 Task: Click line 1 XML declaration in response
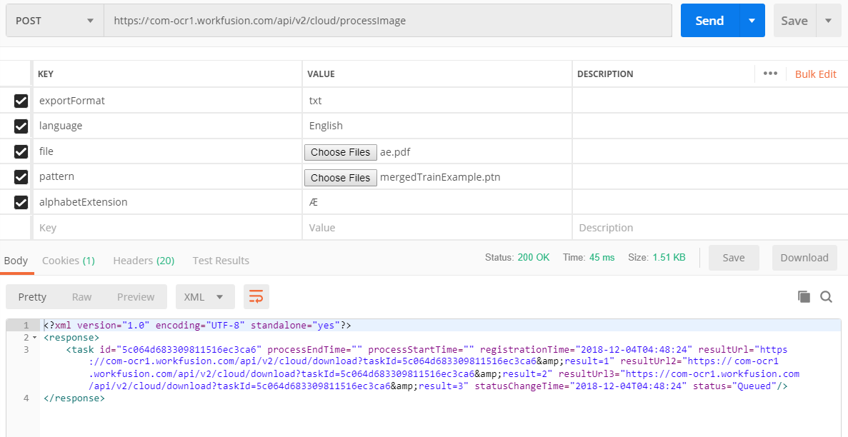coord(197,326)
